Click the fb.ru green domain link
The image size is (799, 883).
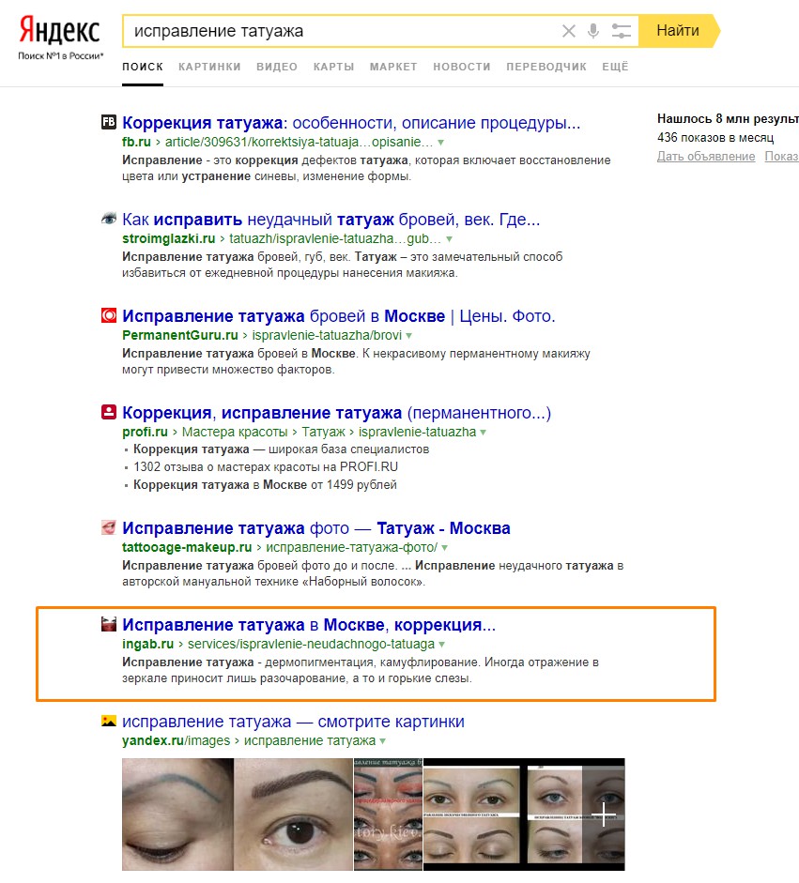pyautogui.click(x=136, y=142)
